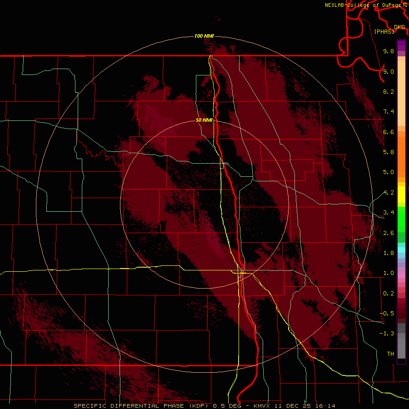This screenshot has height=409, width=409.
Task: Pick the gray band ending the color scale
Action: point(401,341)
